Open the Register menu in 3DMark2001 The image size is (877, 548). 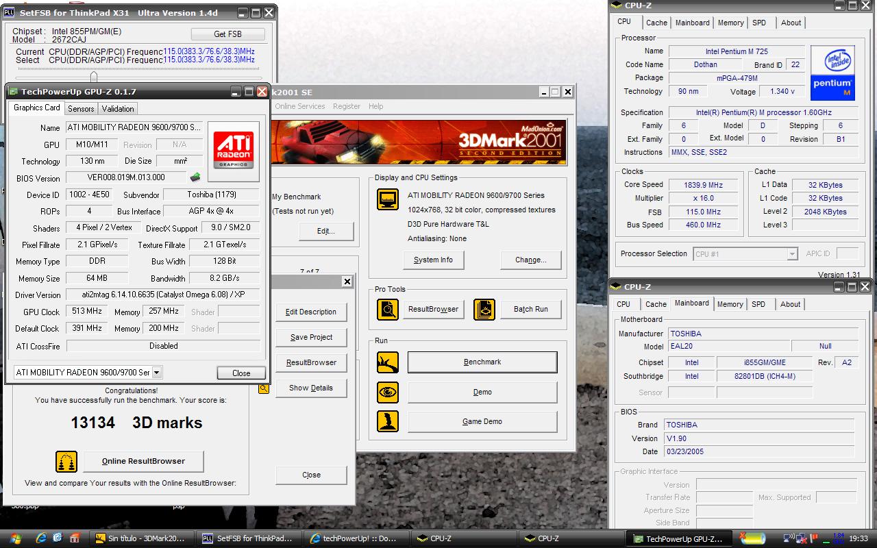coord(347,106)
